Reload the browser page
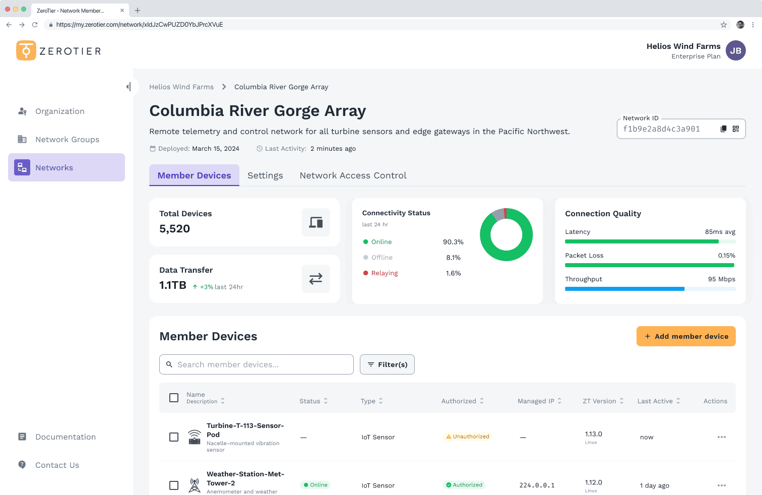Image resolution: width=762 pixels, height=495 pixels. coord(35,25)
